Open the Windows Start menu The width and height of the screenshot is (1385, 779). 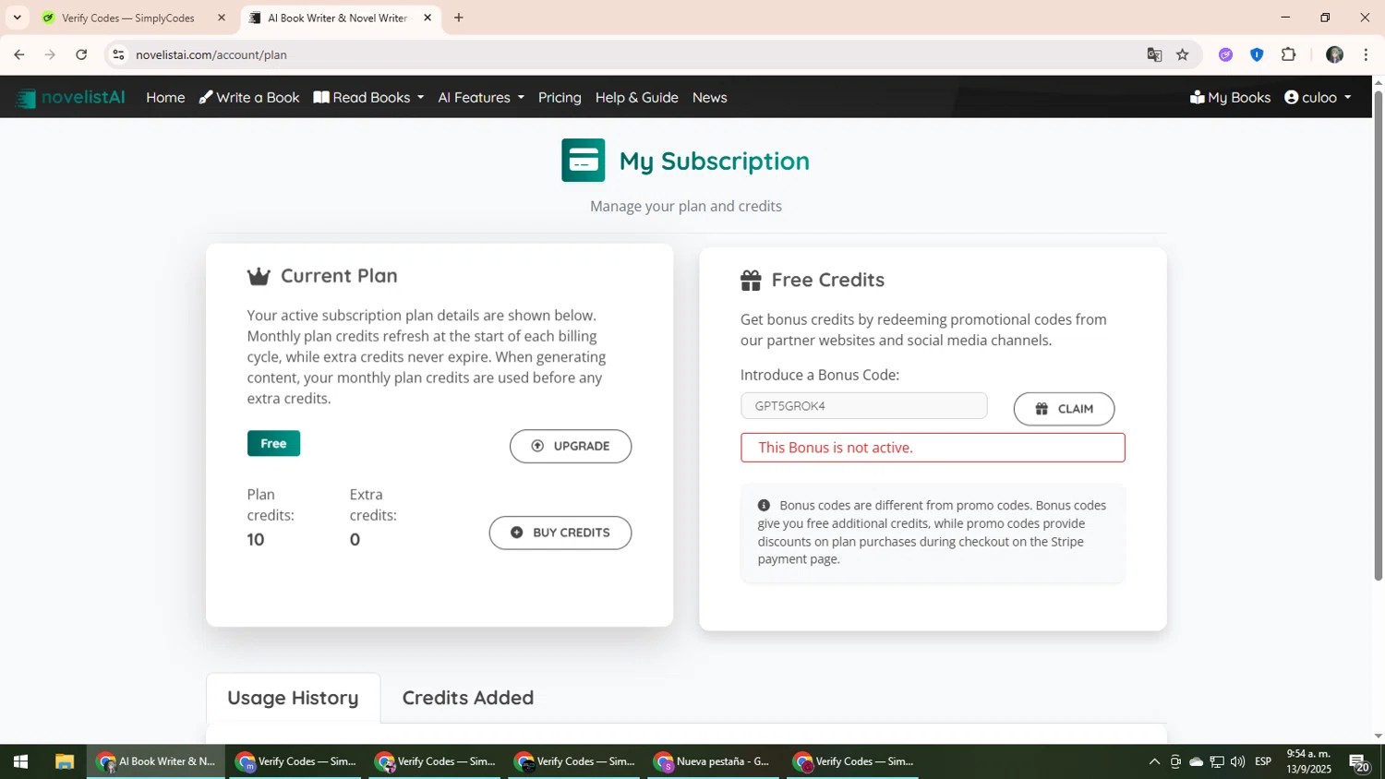20,761
